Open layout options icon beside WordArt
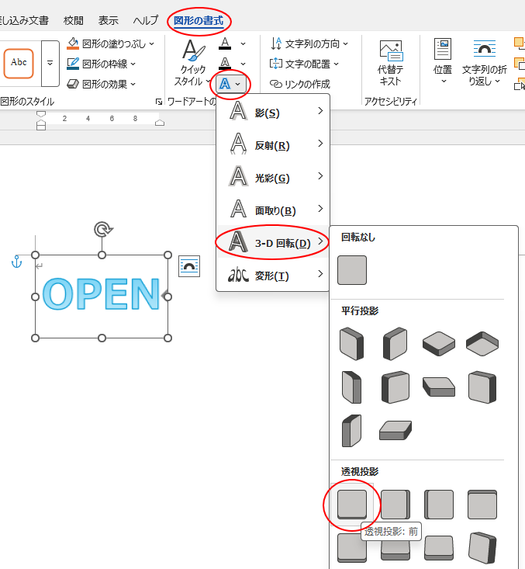Image resolution: width=525 pixels, height=569 pixels. coord(189,266)
